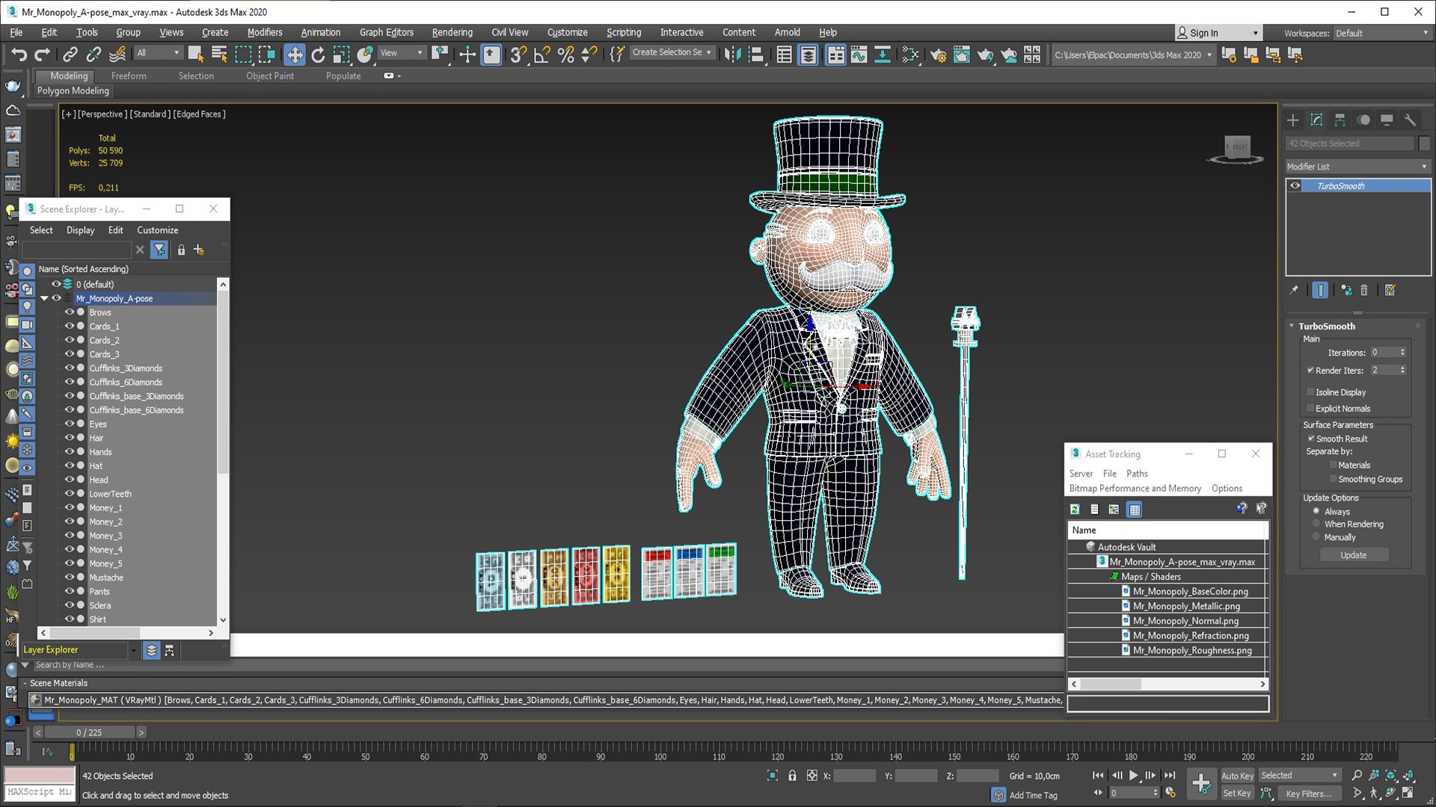Switch Asset Tracking to table view
The image size is (1436, 807).
tap(1135, 509)
